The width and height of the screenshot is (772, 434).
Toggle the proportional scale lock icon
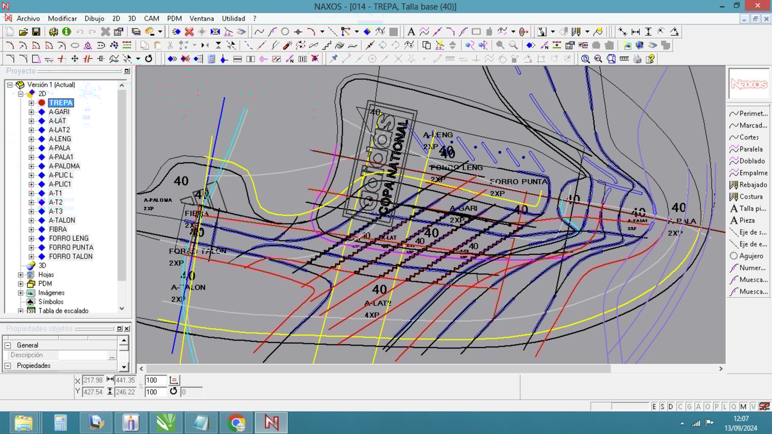click(174, 380)
